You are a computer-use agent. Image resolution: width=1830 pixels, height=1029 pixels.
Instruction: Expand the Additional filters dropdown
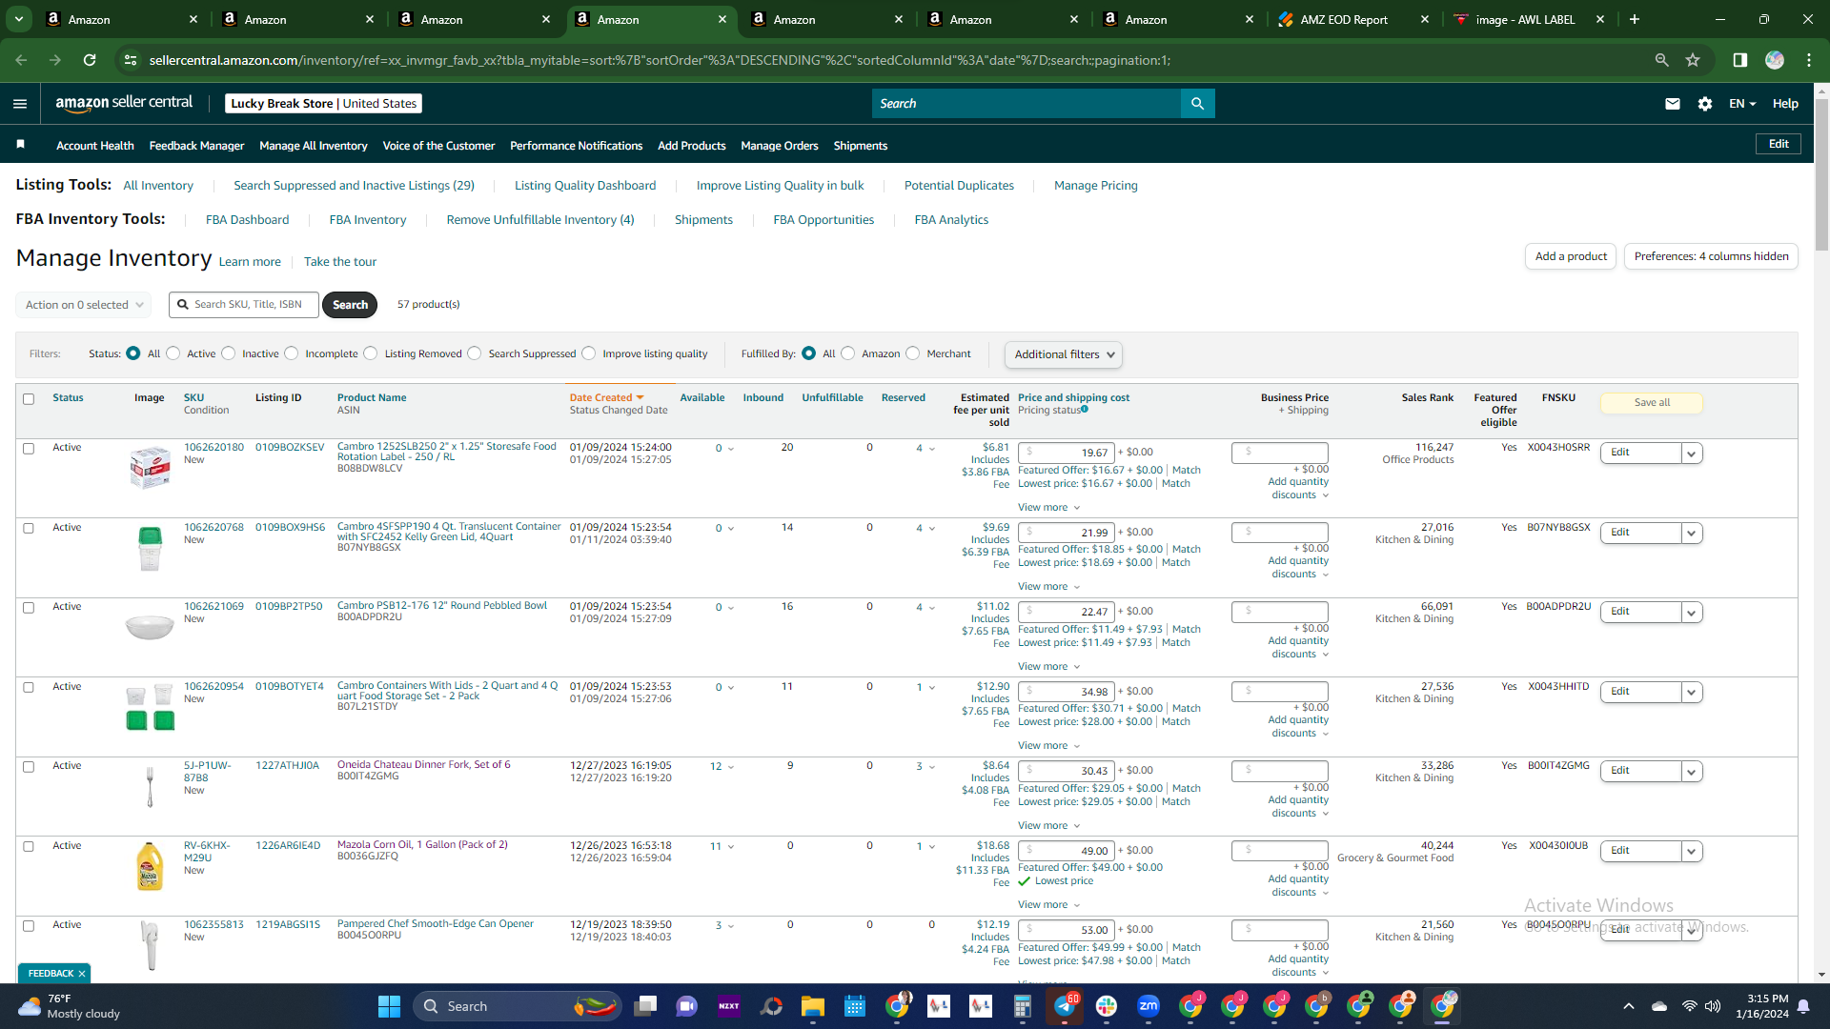(1064, 354)
